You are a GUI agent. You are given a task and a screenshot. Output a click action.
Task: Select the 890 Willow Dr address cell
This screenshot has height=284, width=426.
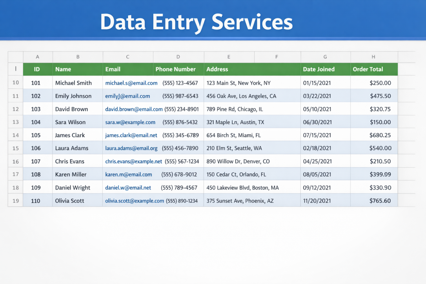point(238,162)
